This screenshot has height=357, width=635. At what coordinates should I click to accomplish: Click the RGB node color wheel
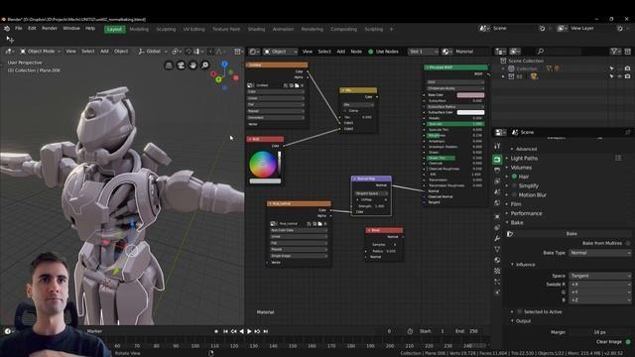(x=263, y=164)
